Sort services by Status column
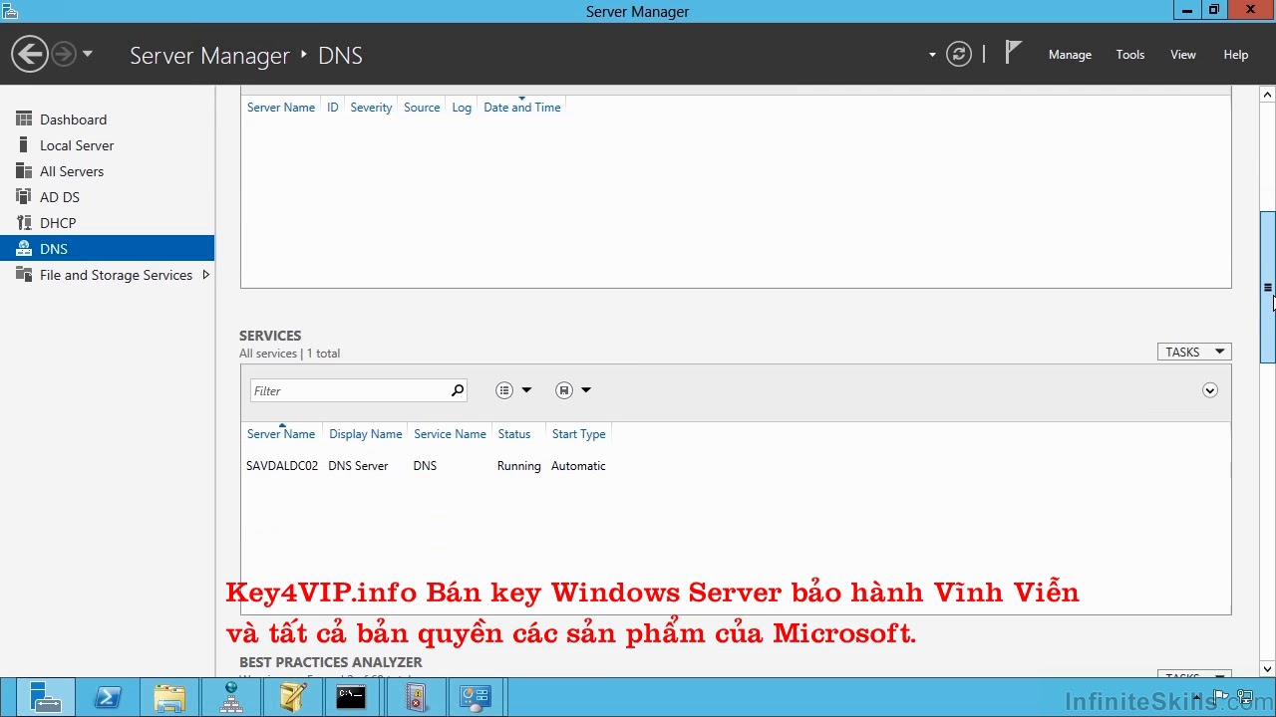Screen dimensions: 1276x717 [514, 434]
